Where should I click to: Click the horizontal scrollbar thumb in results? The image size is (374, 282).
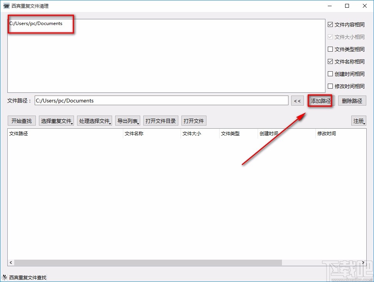[148, 262]
